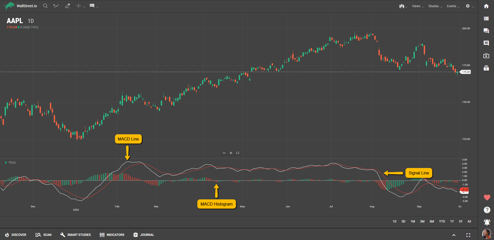Select the 1Y time range
Image resolution: width=494 pixels, height=240 pixels.
(x=452, y=221)
